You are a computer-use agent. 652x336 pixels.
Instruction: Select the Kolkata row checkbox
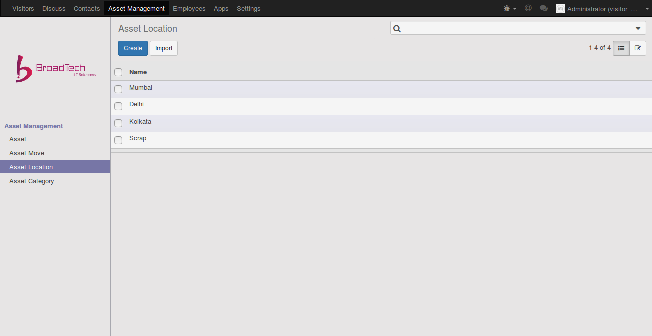point(118,123)
